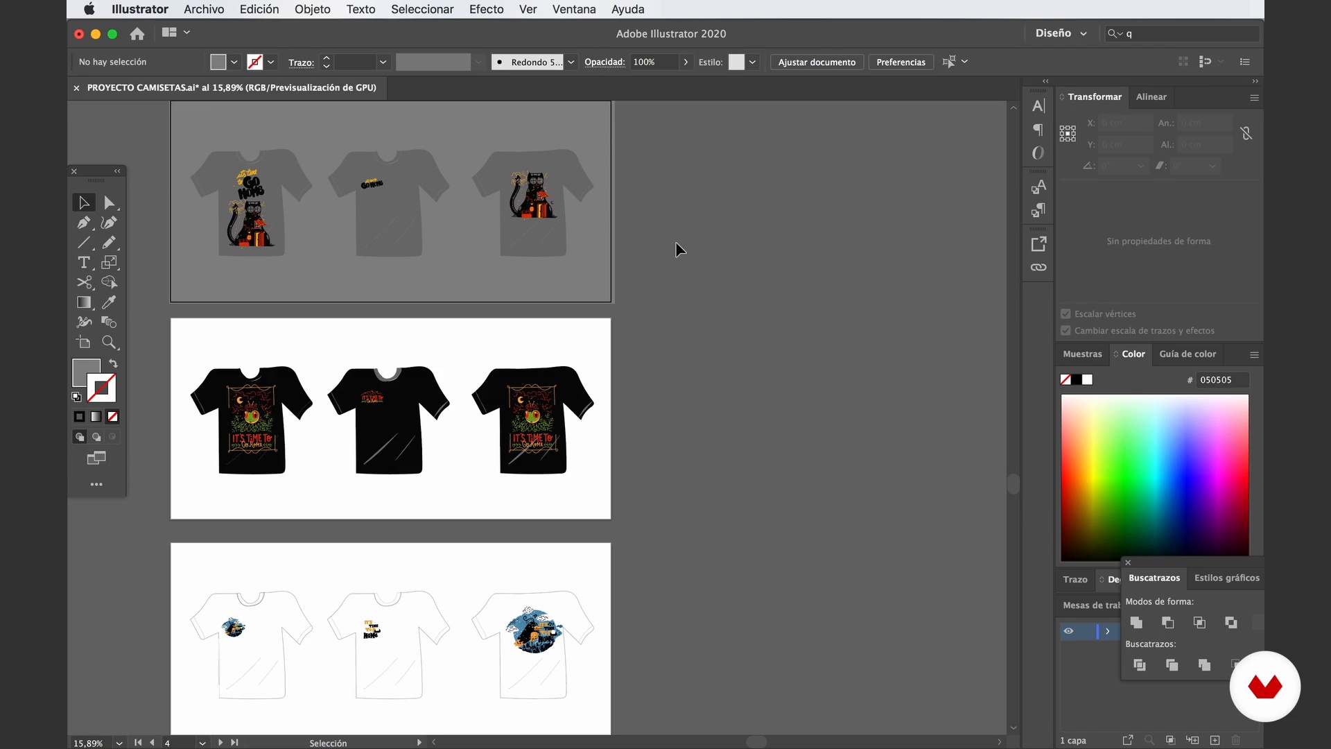Select the Curvature tool

109,223
